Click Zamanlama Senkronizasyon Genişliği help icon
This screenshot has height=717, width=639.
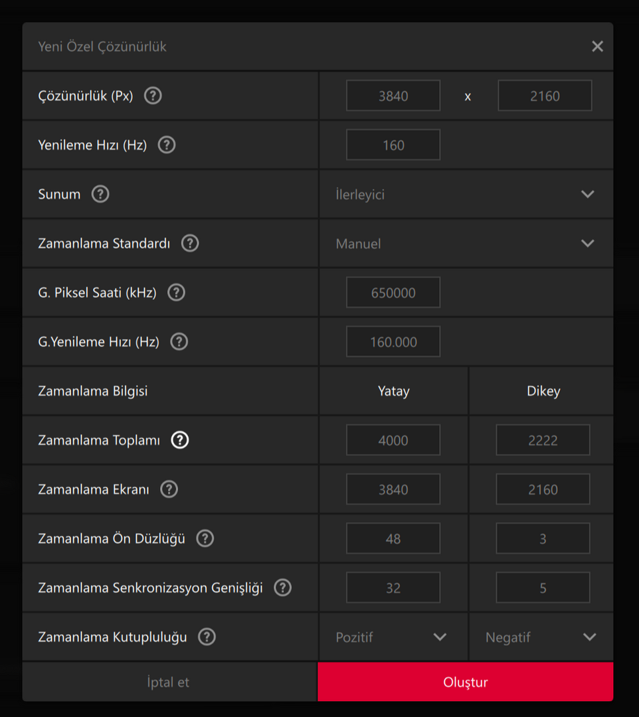coord(283,588)
